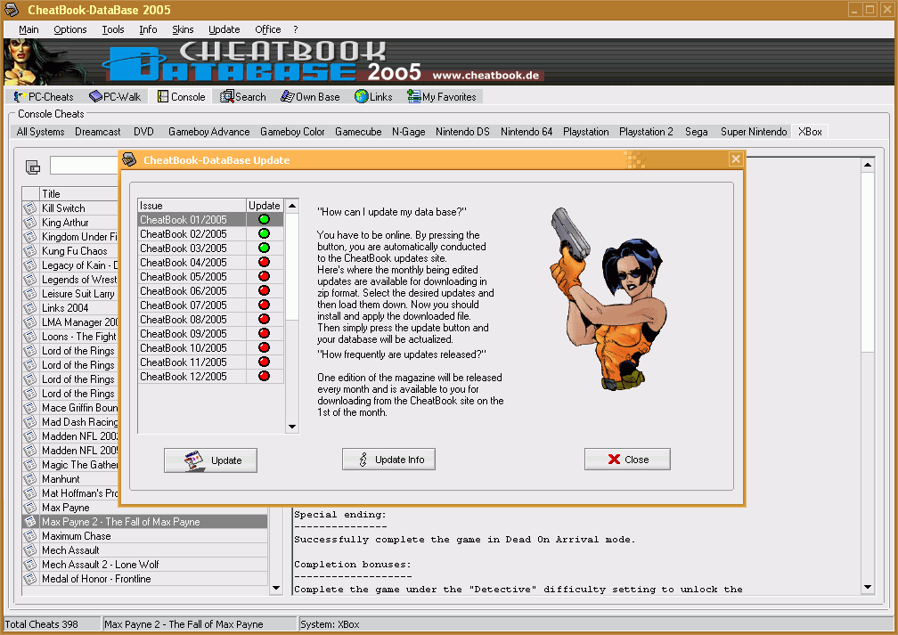Screen dimensions: 898x635
Task: Open the Skins menu
Action: coord(183,29)
